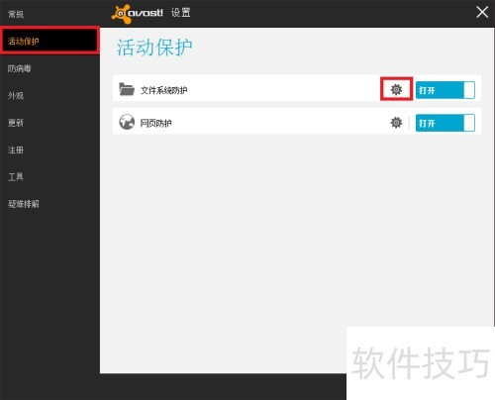Toggle the 文件系统防护 打开 switch
Screen dimensions: 495x400
[x=445, y=90]
